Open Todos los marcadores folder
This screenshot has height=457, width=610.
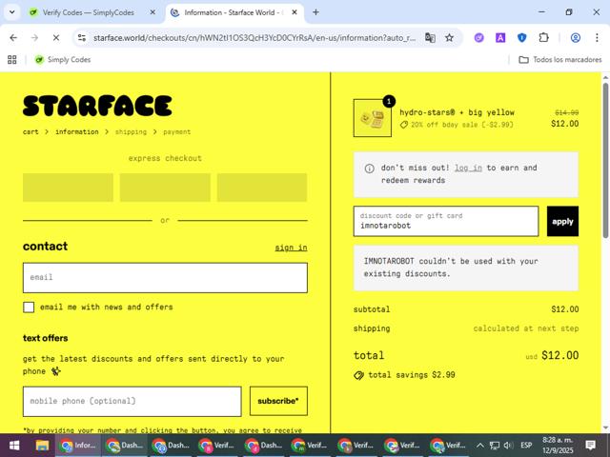pyautogui.click(x=560, y=59)
